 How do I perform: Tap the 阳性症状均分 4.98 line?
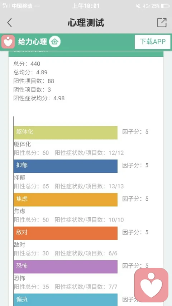39,98
